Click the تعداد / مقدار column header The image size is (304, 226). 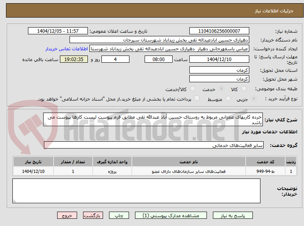click(73, 162)
